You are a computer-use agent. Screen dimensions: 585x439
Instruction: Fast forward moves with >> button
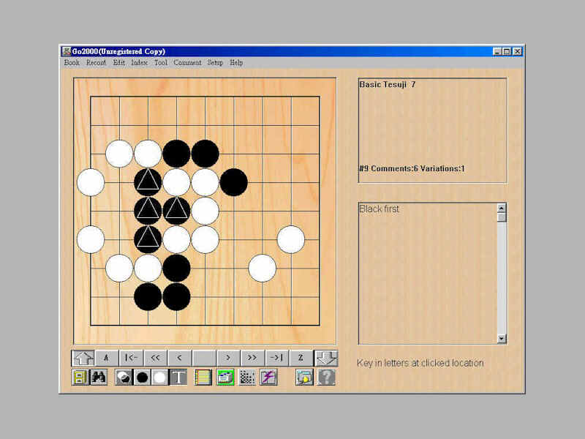point(252,358)
